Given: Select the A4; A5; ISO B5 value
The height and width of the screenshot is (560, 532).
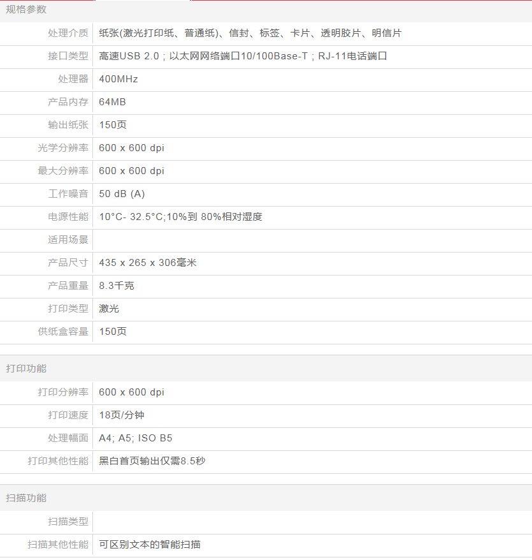Looking at the screenshot, I should (136, 438).
